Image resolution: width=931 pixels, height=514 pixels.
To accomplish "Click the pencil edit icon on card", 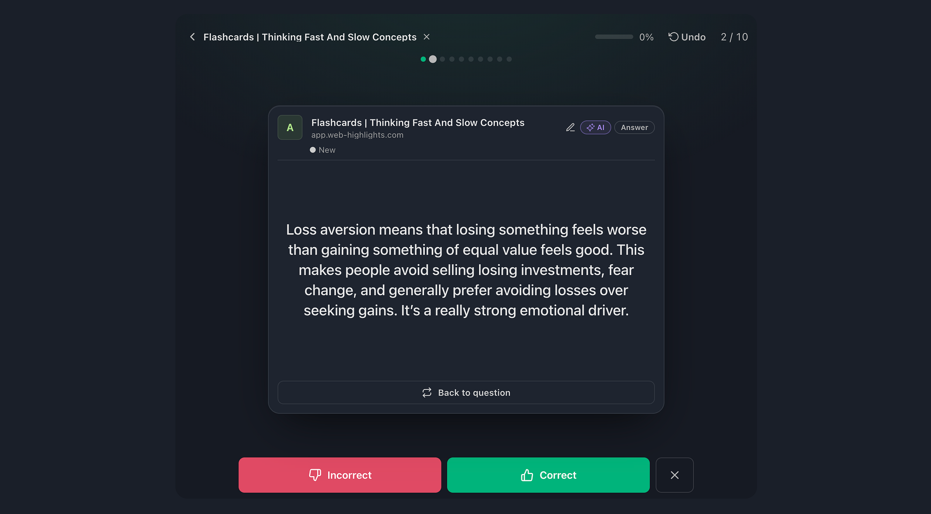I will tap(570, 127).
